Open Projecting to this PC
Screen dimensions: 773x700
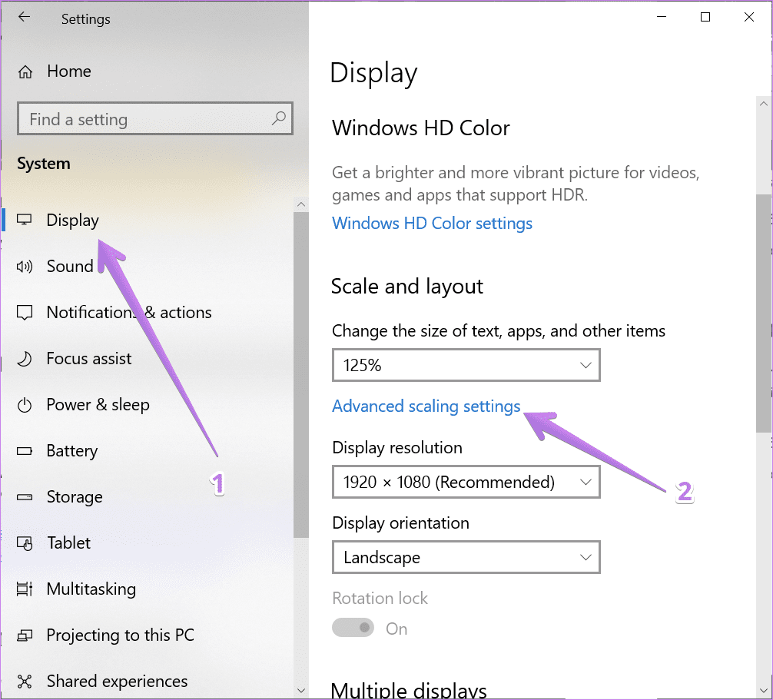[x=121, y=635]
